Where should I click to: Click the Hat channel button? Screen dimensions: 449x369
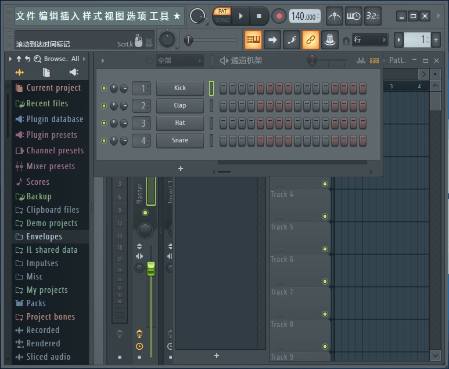click(x=180, y=123)
